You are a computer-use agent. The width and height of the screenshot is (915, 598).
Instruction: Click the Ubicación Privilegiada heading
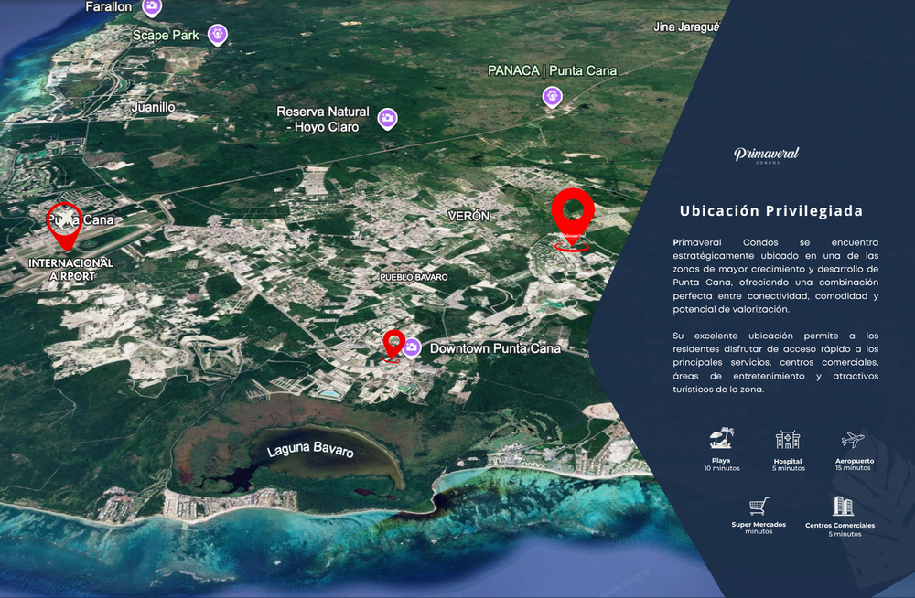770,211
